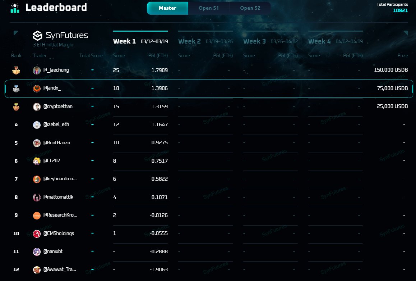Click P&L value -0.2888

tap(159, 251)
